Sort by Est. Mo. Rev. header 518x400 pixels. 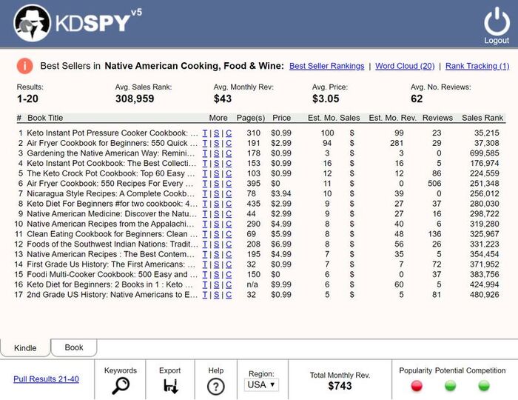pyautogui.click(x=392, y=118)
